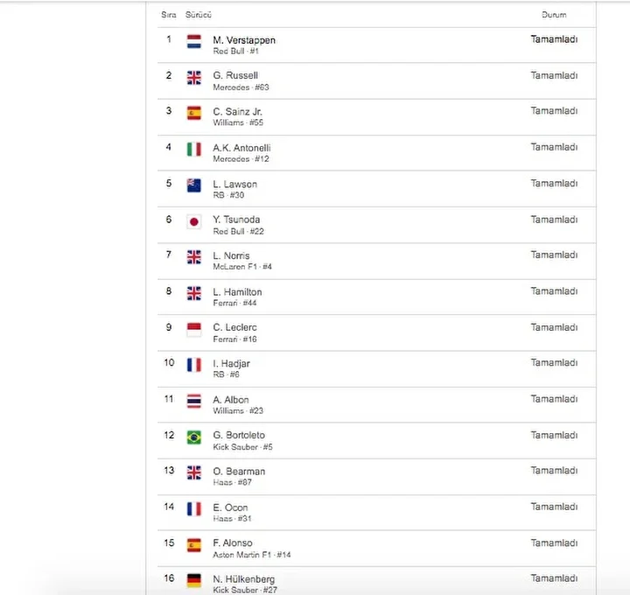
Task: Click the Netherlands flag beside M. Verstappen
Action: click(x=194, y=41)
